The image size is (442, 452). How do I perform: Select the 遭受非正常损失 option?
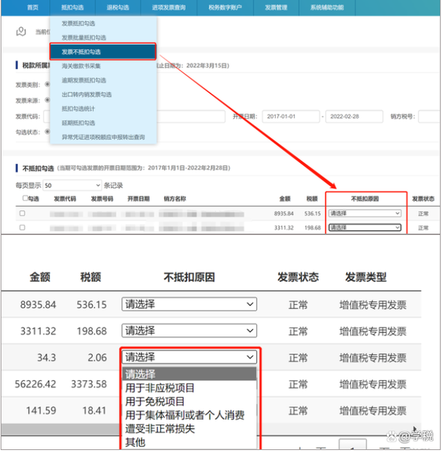160,429
